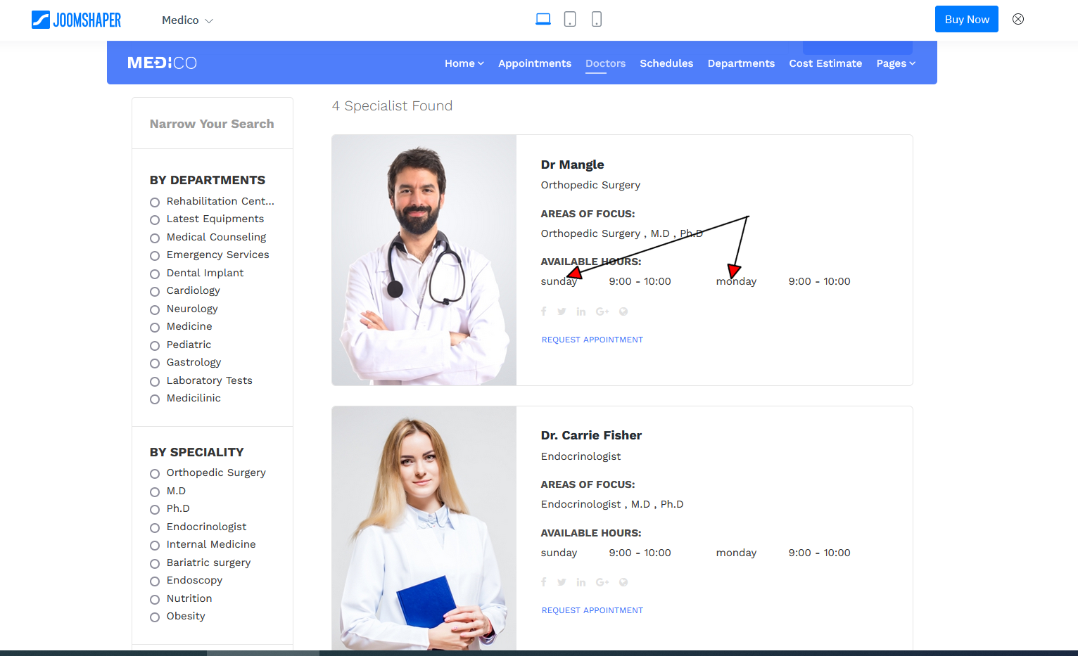Open the Departments menu item
This screenshot has width=1078, height=656.
pyautogui.click(x=740, y=63)
